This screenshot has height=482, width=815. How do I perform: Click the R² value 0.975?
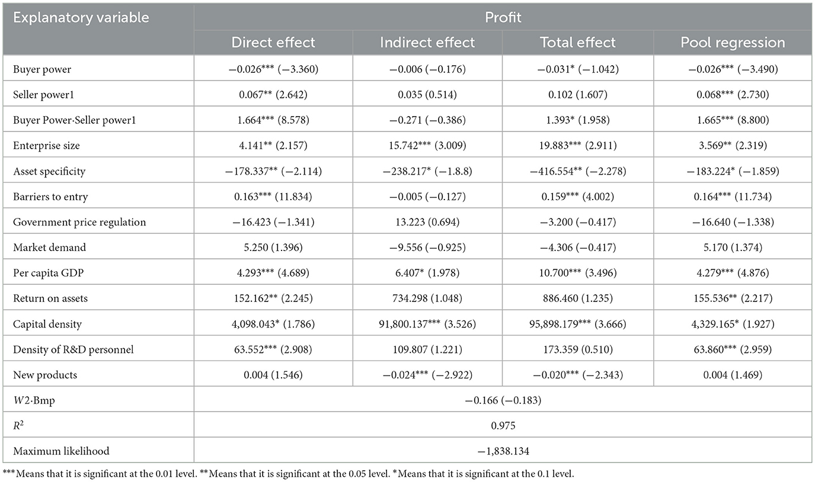(503, 426)
